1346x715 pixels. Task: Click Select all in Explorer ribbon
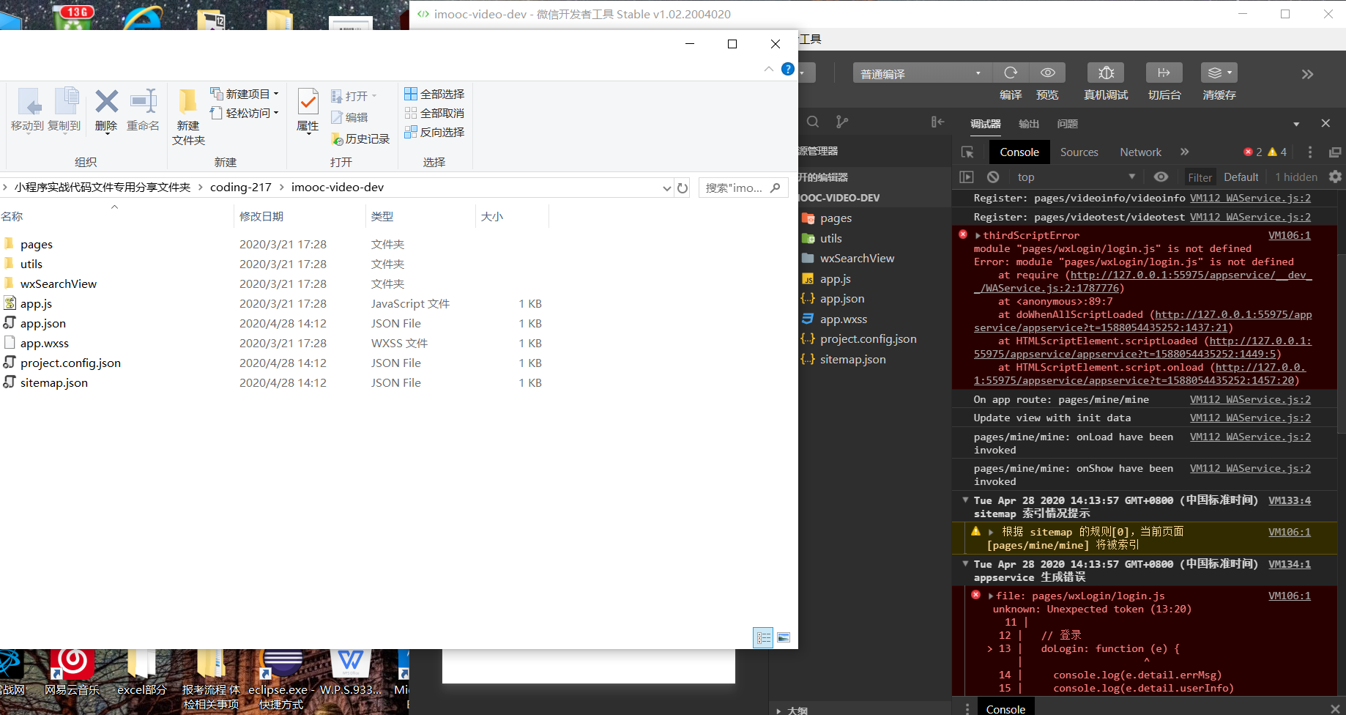pos(434,94)
